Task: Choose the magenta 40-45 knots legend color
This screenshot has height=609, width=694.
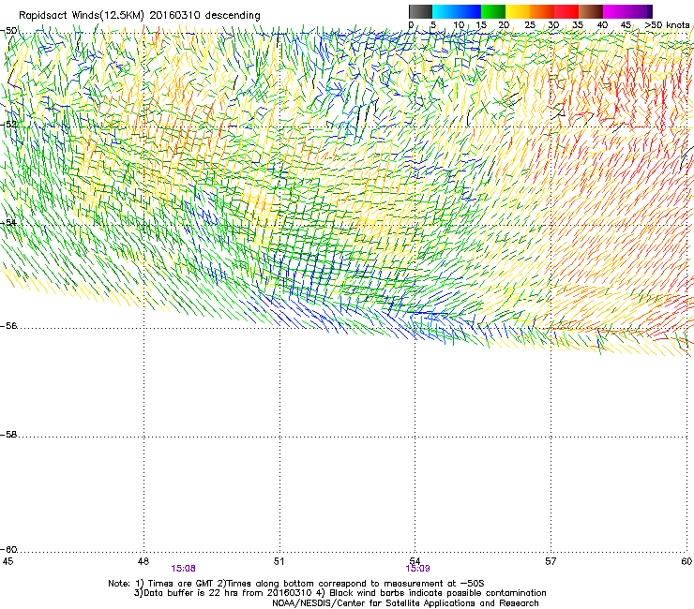Action: [x=615, y=11]
